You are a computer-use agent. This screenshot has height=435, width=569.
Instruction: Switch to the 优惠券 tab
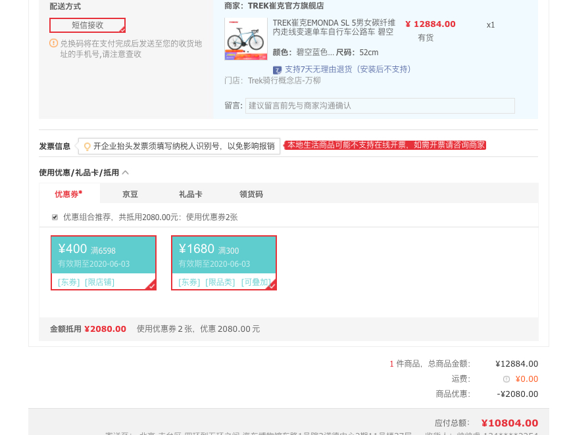68,194
